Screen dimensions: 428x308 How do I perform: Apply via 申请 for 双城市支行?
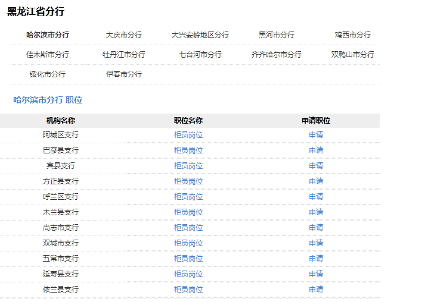tap(316, 243)
